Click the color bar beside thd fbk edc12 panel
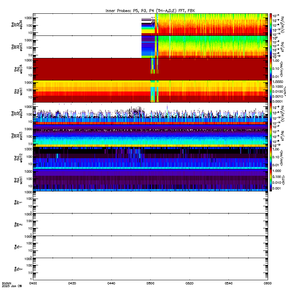This screenshot has width=286, height=305. click(270, 158)
